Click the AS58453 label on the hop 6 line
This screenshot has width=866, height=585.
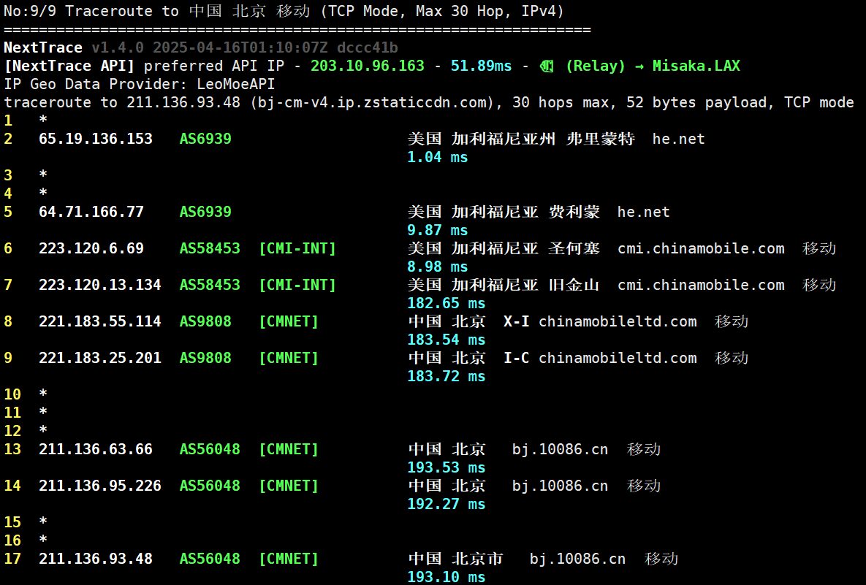pos(210,248)
